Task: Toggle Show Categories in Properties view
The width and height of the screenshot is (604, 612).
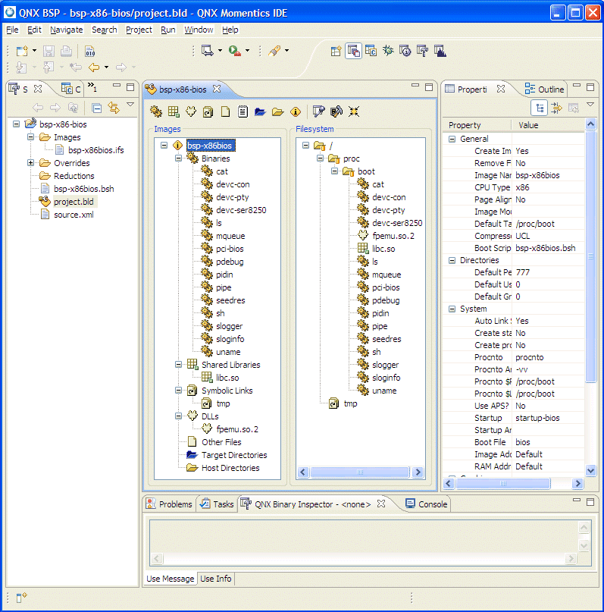Action: 539,108
